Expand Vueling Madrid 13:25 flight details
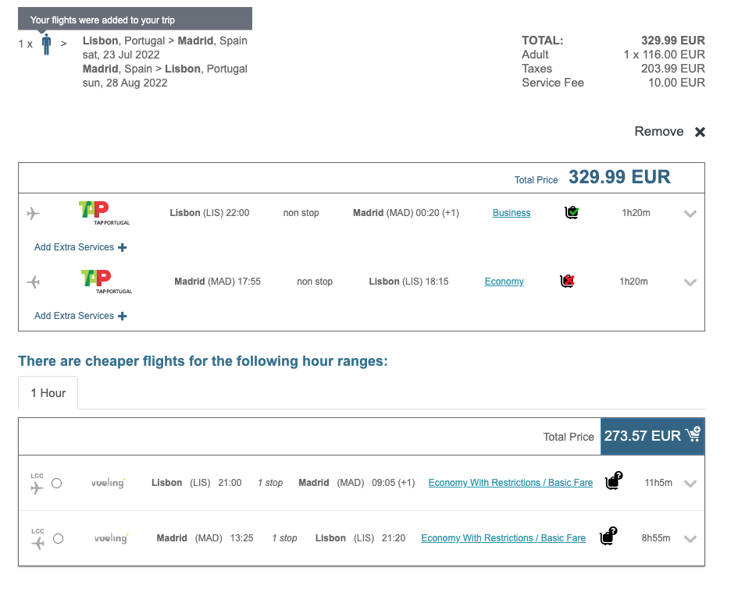This screenshot has width=738, height=592. click(x=690, y=538)
